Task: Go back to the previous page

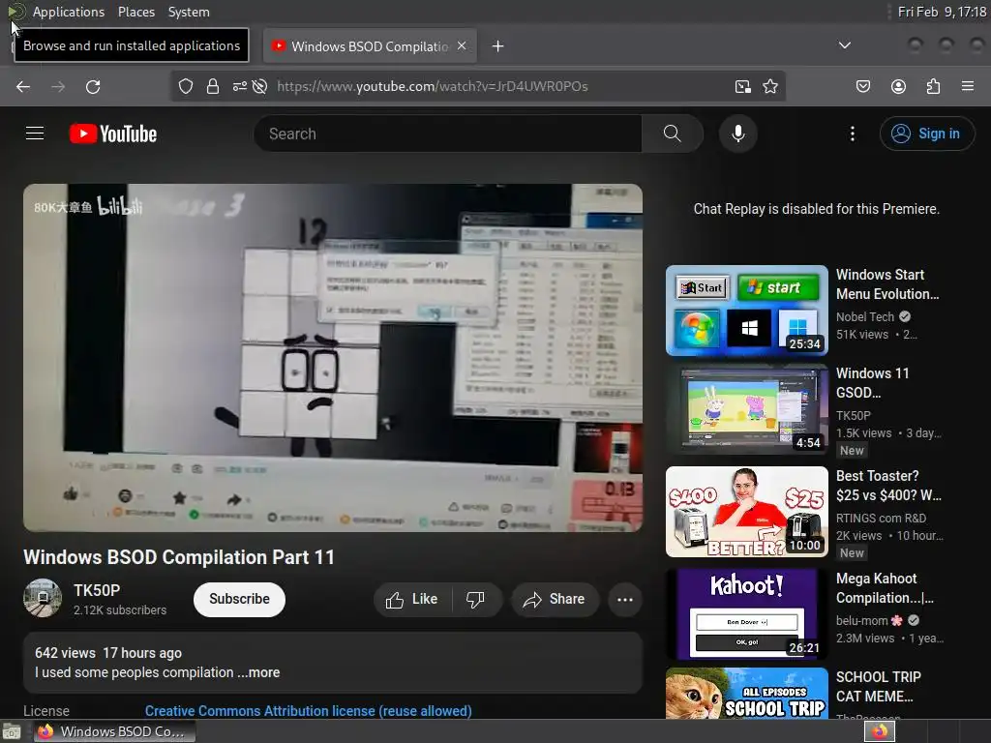Action: [23, 86]
